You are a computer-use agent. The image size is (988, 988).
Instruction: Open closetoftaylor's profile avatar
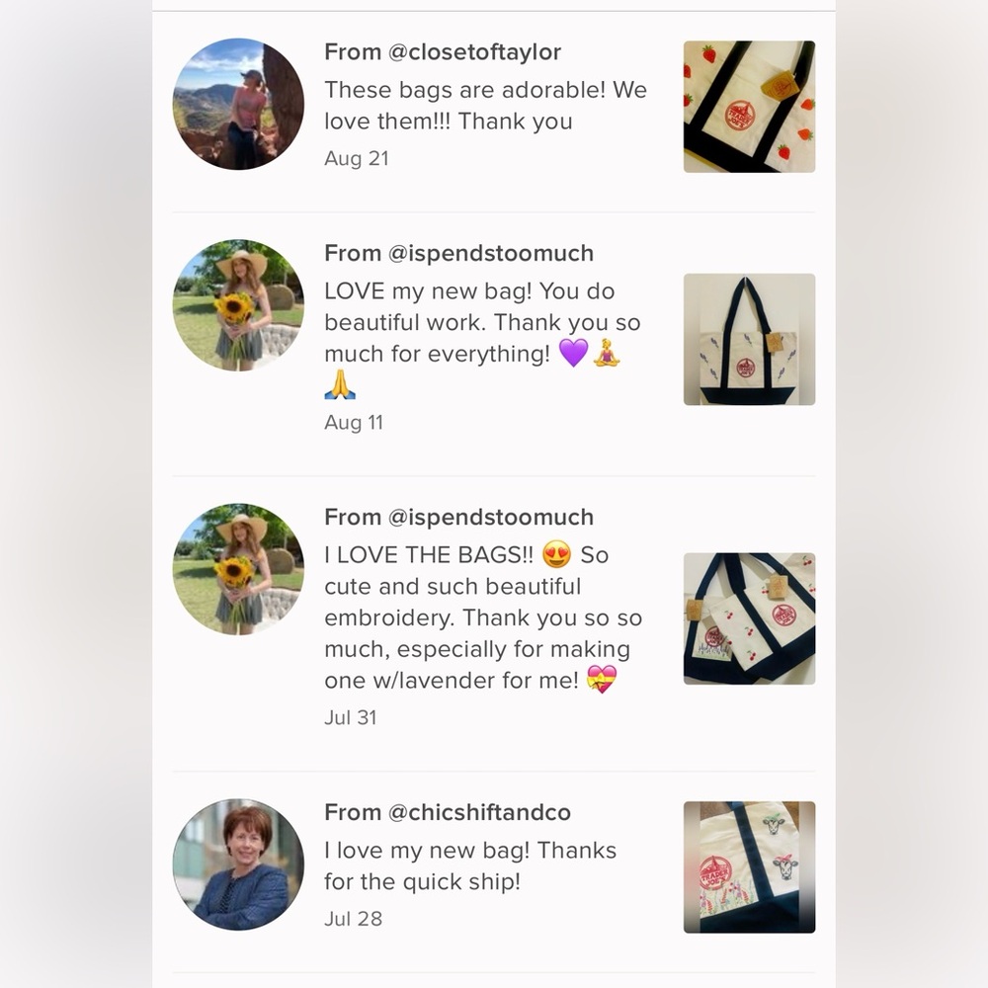tap(238, 104)
